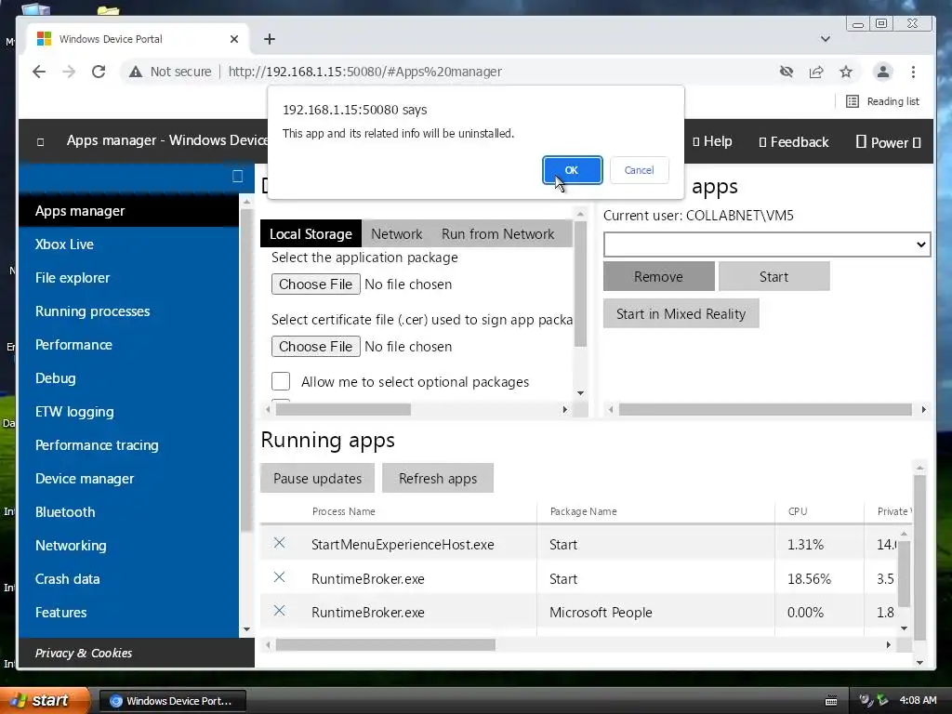
Task: Expand the tab search chevron
Action: [826, 39]
